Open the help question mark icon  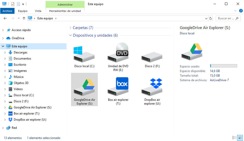pos(241,11)
